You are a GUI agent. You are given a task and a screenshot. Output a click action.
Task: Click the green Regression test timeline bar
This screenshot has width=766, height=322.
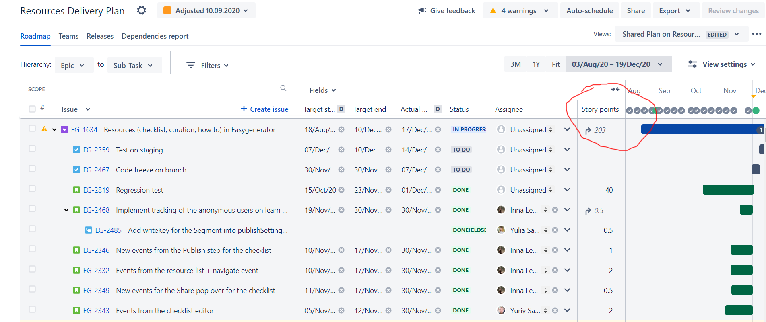click(728, 190)
